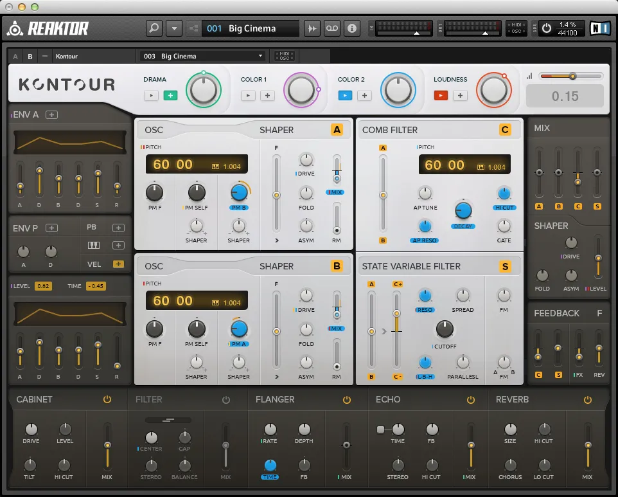Open the 003 Big Cinema snapshot dropdown
This screenshot has width=618, height=497.
coord(202,56)
